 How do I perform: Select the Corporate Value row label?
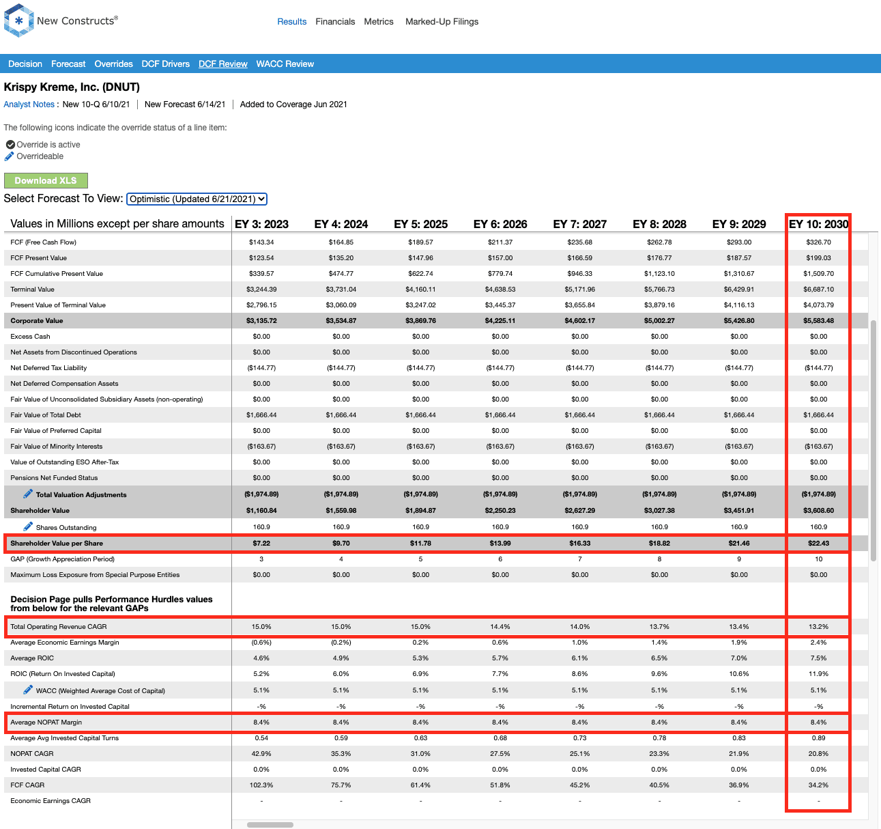pos(37,321)
